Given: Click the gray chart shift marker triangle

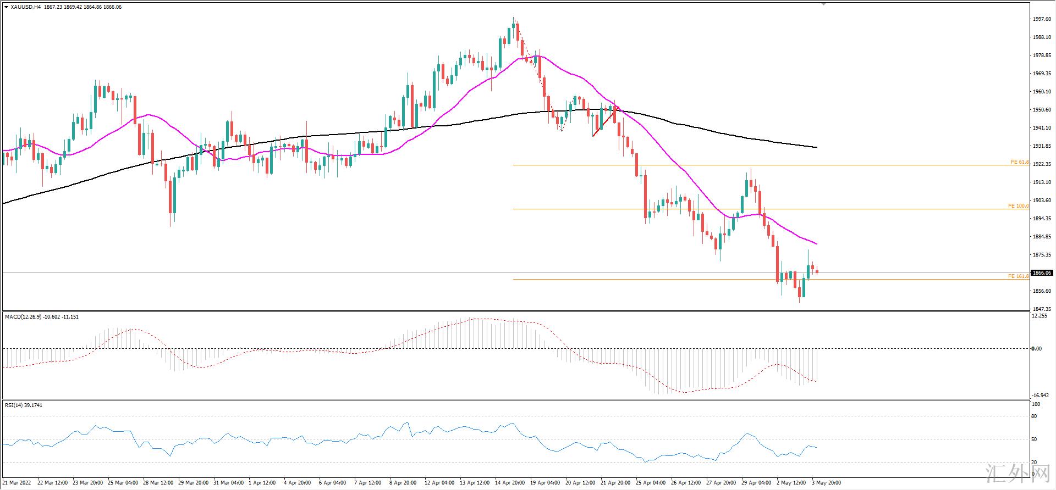Looking at the screenshot, I should (x=823, y=4).
